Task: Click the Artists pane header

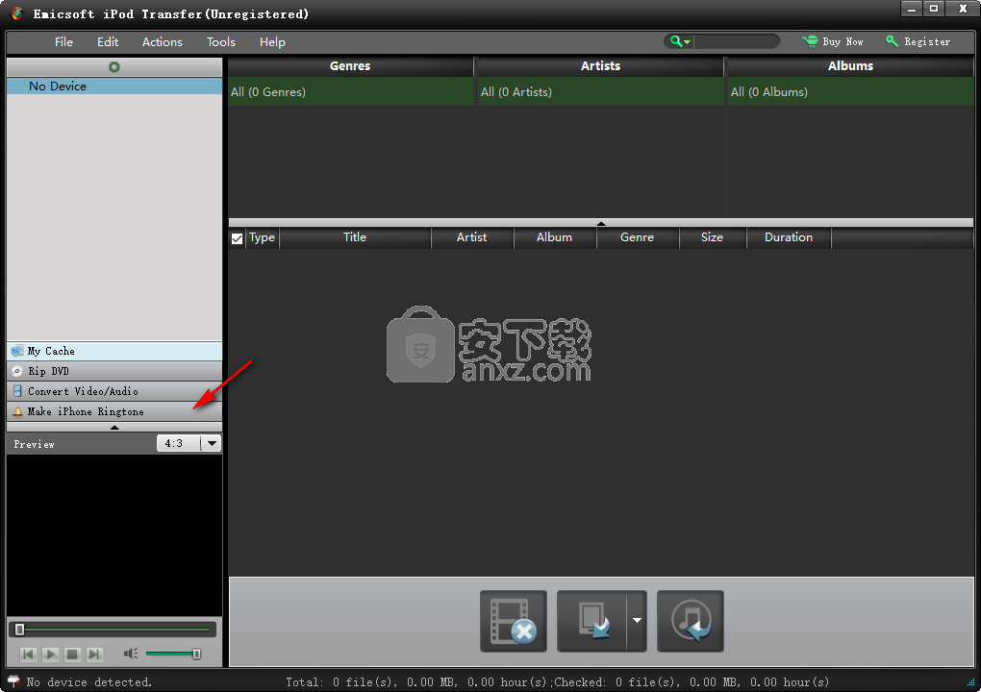Action: point(600,65)
